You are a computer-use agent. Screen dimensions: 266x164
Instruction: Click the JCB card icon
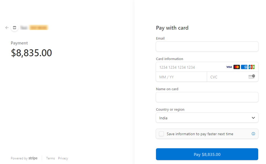(251, 67)
